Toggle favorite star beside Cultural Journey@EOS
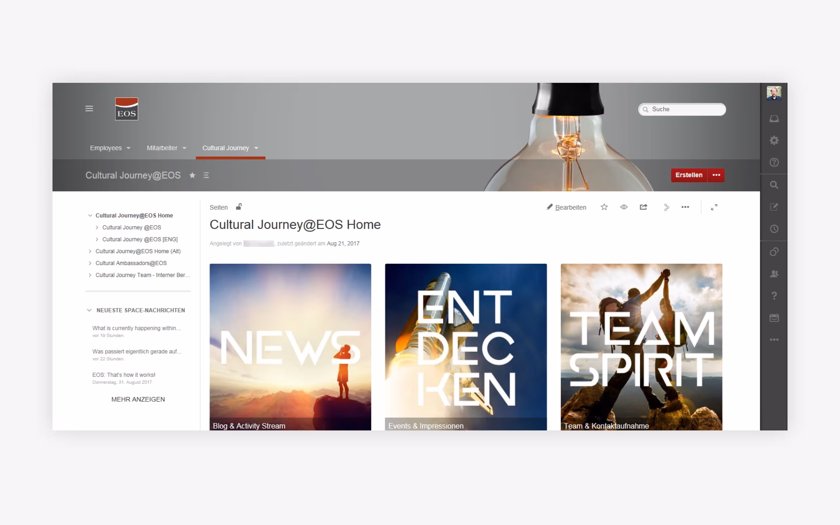The width and height of the screenshot is (840, 525). coord(192,175)
